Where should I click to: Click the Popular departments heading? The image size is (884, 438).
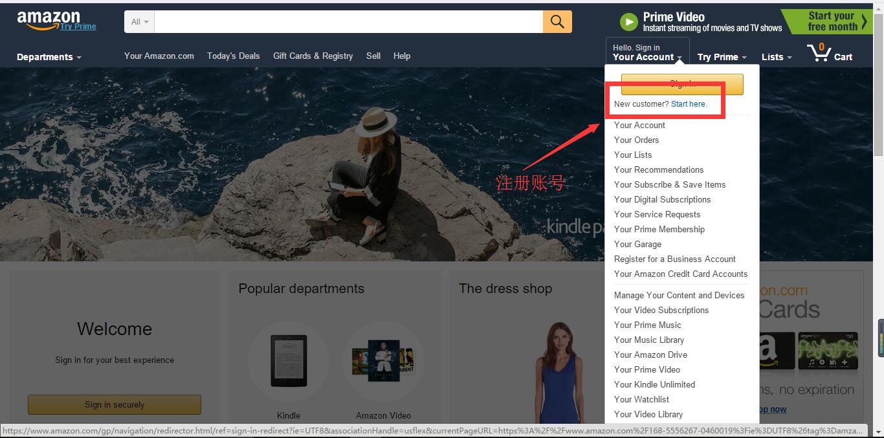pos(301,289)
